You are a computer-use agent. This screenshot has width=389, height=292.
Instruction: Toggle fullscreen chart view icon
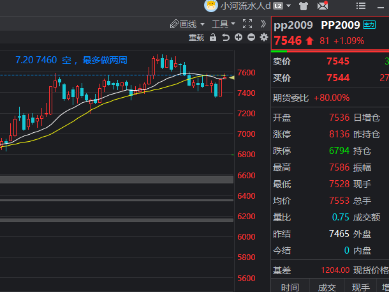(x=247, y=24)
